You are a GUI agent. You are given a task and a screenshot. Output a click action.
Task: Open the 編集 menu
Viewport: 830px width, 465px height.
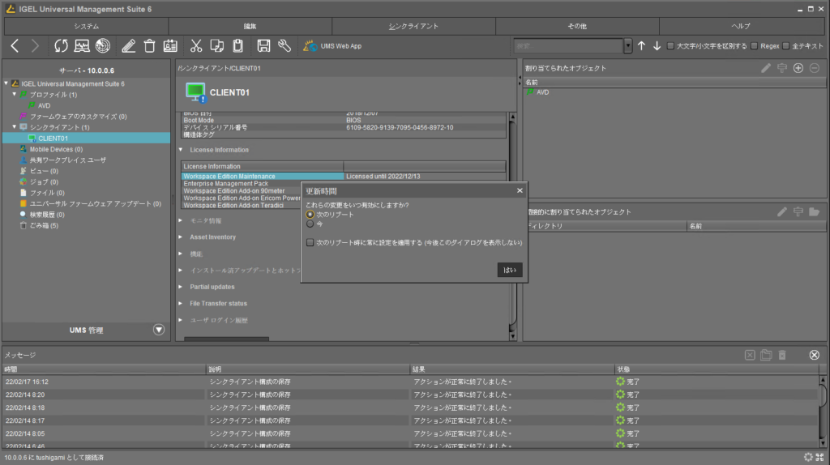(x=250, y=26)
